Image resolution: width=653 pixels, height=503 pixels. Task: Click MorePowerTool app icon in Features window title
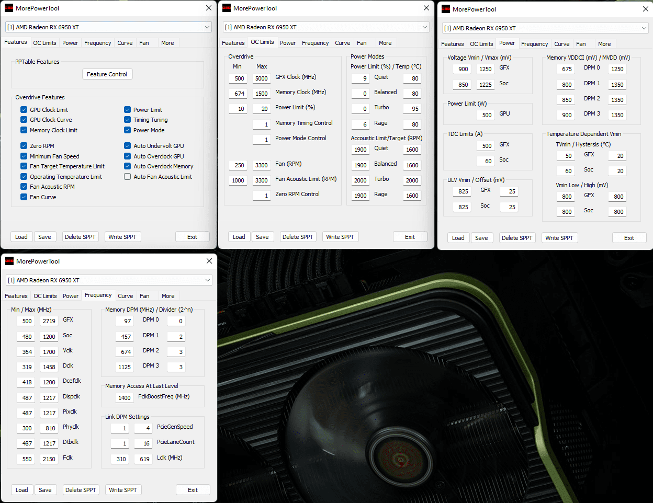[9, 8]
